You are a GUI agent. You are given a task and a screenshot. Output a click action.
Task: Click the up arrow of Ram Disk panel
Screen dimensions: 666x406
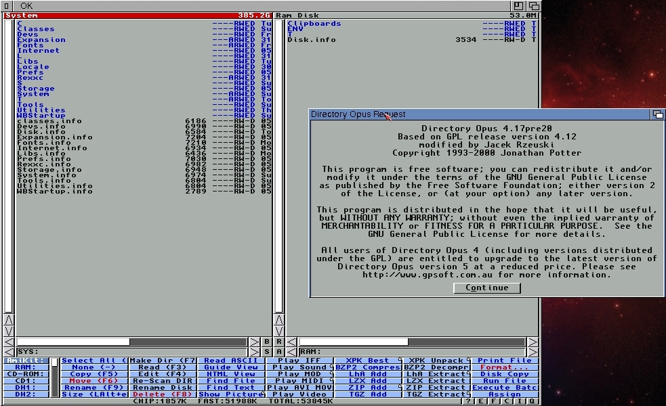pyautogui.click(x=279, y=320)
